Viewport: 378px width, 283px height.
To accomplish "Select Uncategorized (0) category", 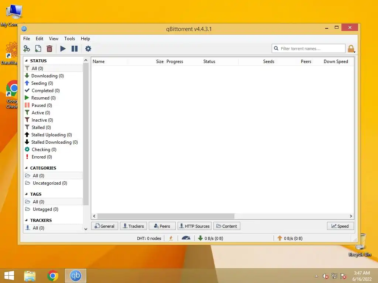I will pos(53,183).
